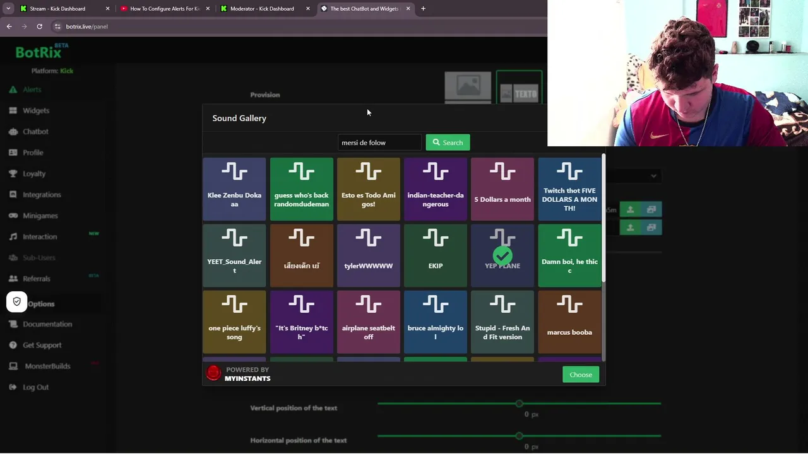Open the Myinstants powered-by logo

pos(239,374)
